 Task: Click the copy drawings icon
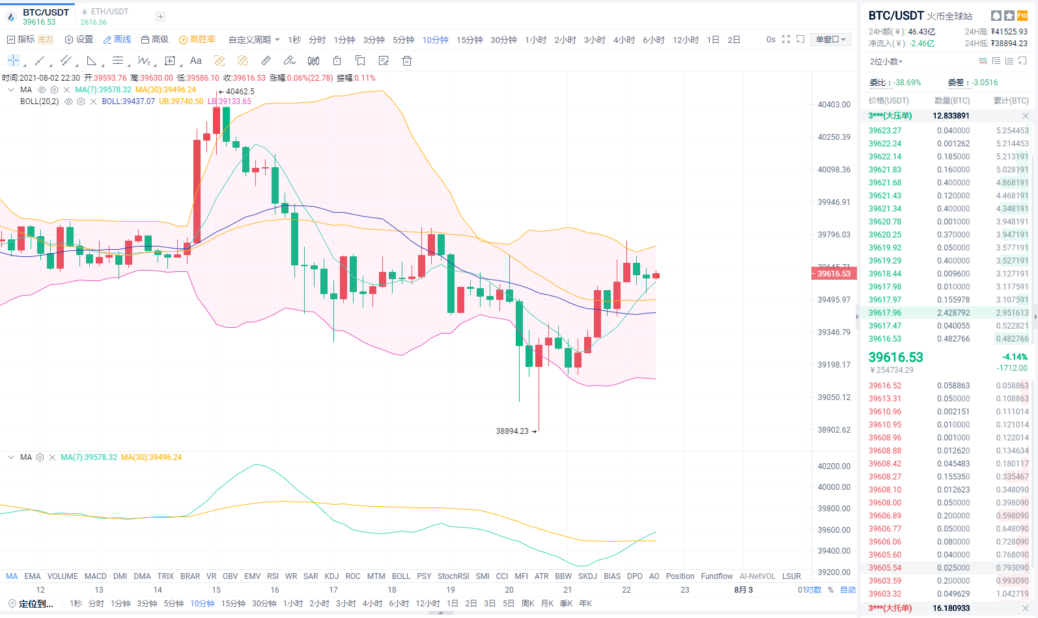pos(360,60)
